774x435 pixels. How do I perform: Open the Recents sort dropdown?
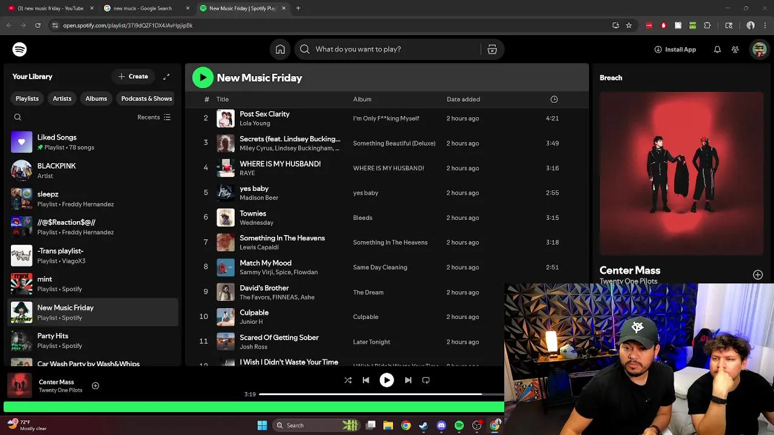(154, 117)
